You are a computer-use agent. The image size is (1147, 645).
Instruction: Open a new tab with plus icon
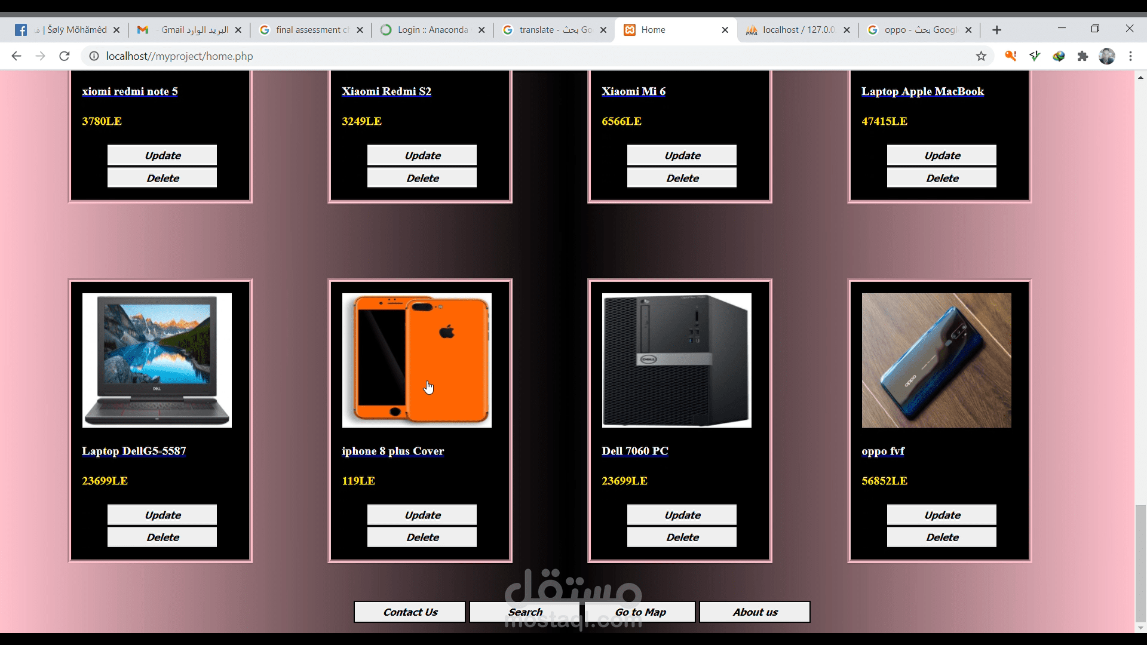(x=996, y=30)
